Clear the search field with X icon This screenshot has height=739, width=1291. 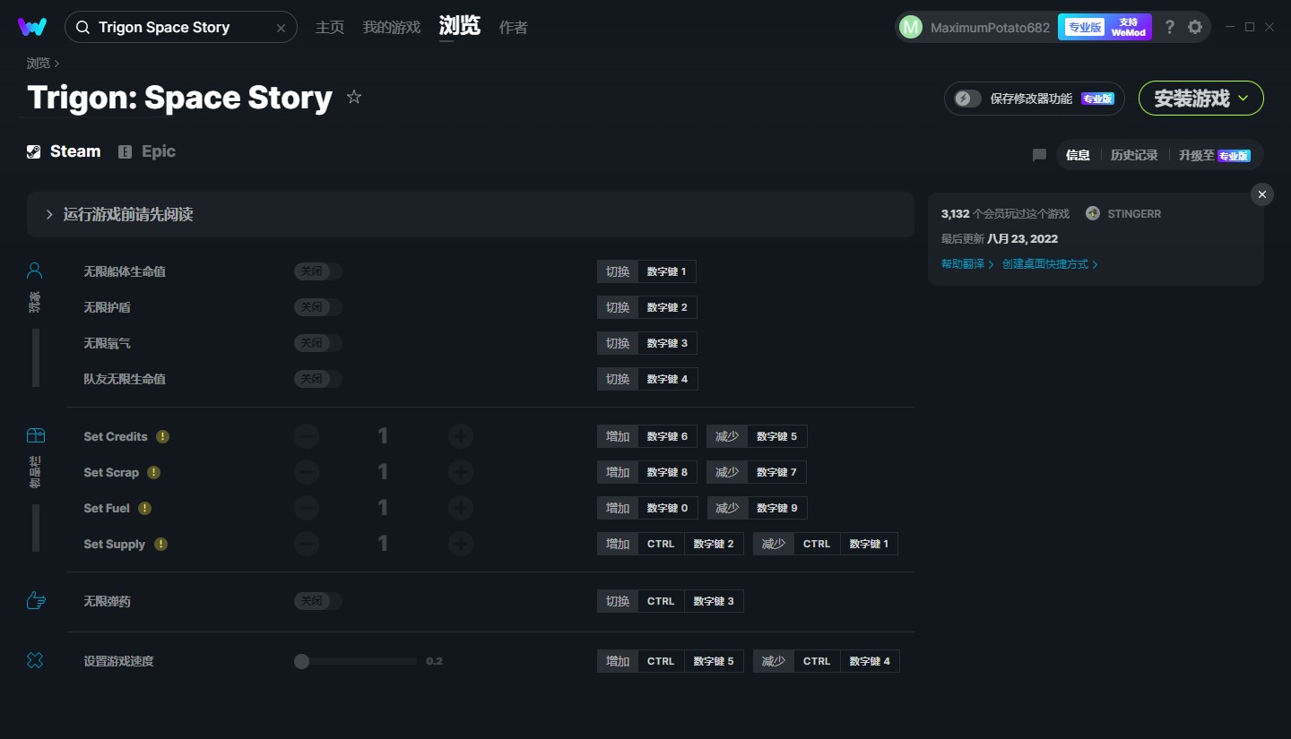[281, 28]
